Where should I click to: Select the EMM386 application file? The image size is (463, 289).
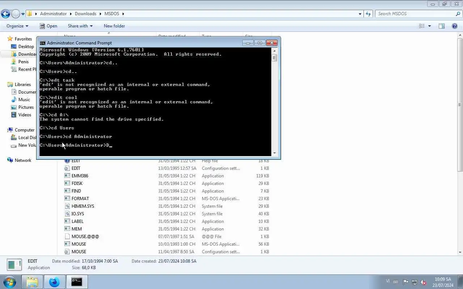[166, 176]
